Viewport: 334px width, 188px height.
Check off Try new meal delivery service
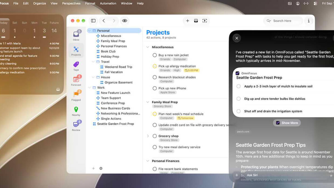pyautogui.click(x=154, y=147)
